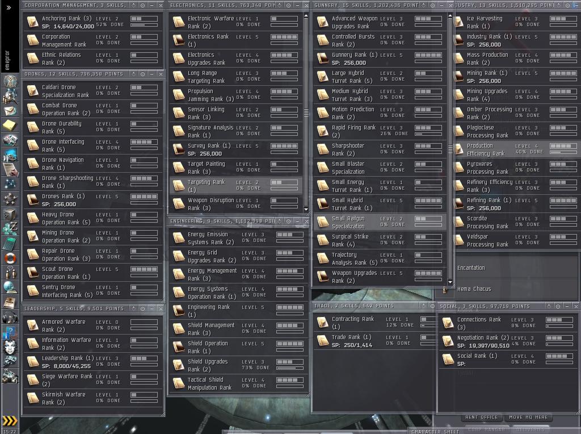Toggle pin on Electronics window
The height and width of the screenshot is (434, 581).
pyautogui.click(x=288, y=5)
